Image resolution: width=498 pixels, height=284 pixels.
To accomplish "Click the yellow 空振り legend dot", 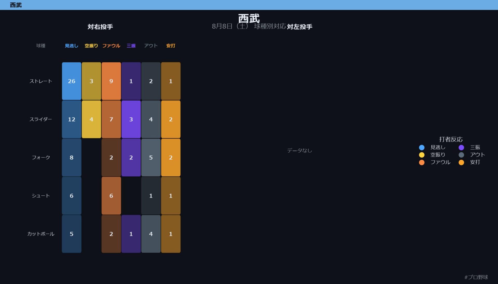I will pyautogui.click(x=422, y=155).
